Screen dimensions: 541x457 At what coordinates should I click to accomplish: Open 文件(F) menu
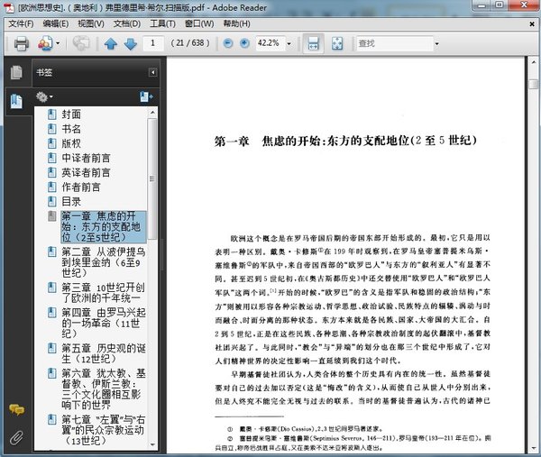point(21,23)
